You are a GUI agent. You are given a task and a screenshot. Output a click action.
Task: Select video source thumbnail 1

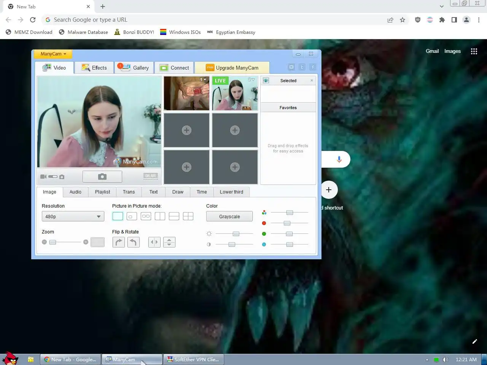[x=186, y=94]
